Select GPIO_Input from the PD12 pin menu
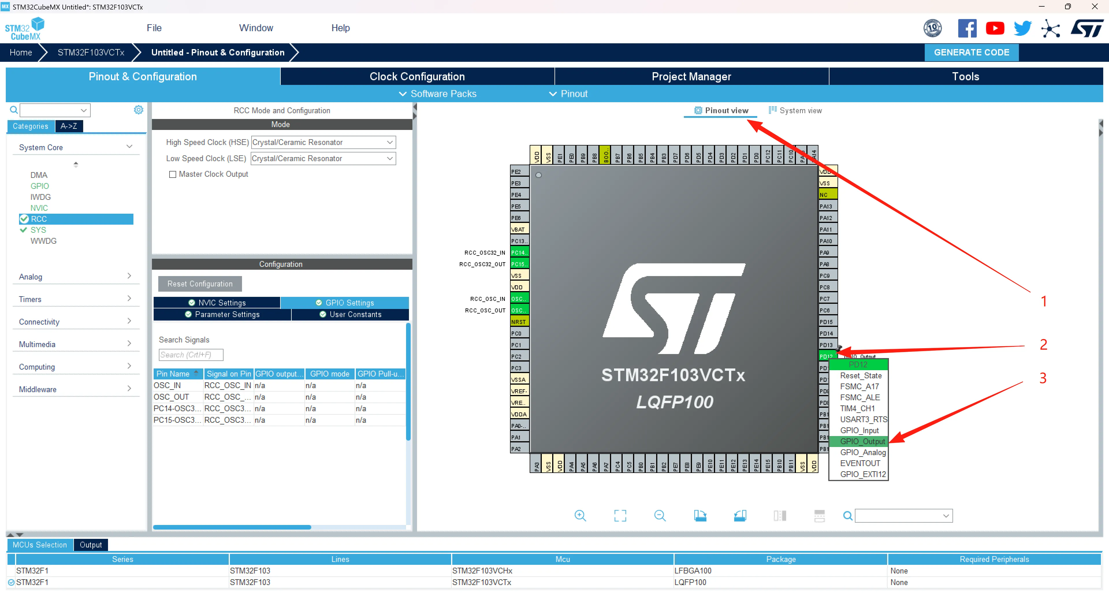 click(x=859, y=430)
